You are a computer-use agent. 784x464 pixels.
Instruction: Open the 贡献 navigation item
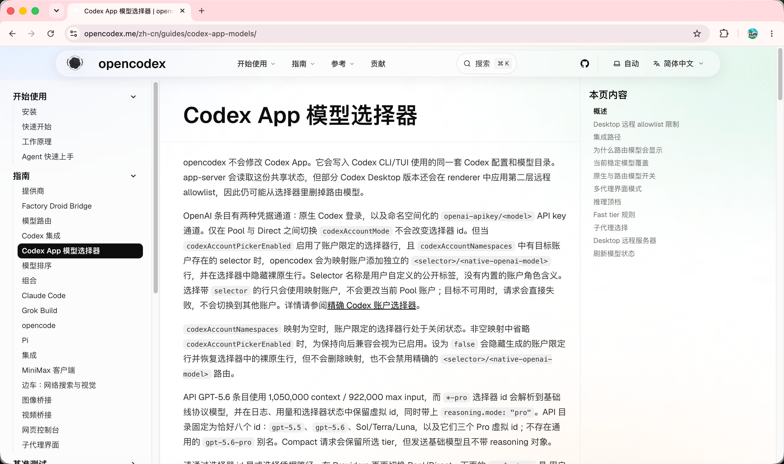[x=378, y=64]
